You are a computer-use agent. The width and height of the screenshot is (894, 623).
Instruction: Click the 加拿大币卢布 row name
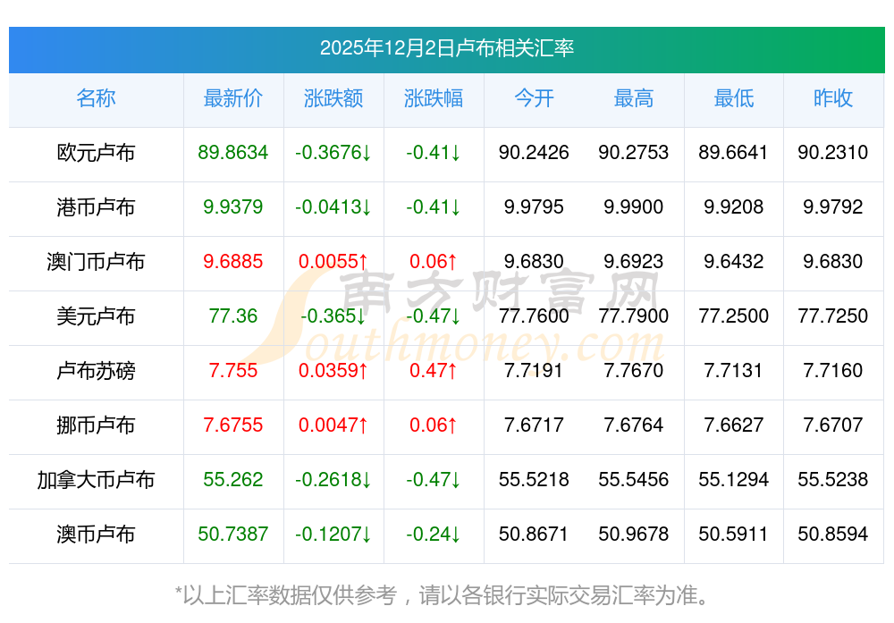(x=96, y=480)
